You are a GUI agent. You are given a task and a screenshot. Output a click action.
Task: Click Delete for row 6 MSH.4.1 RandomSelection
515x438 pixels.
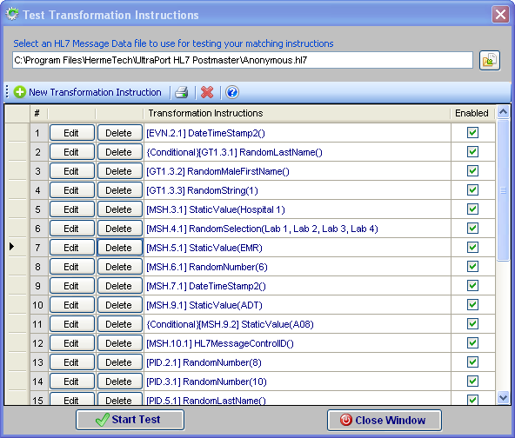(x=120, y=229)
